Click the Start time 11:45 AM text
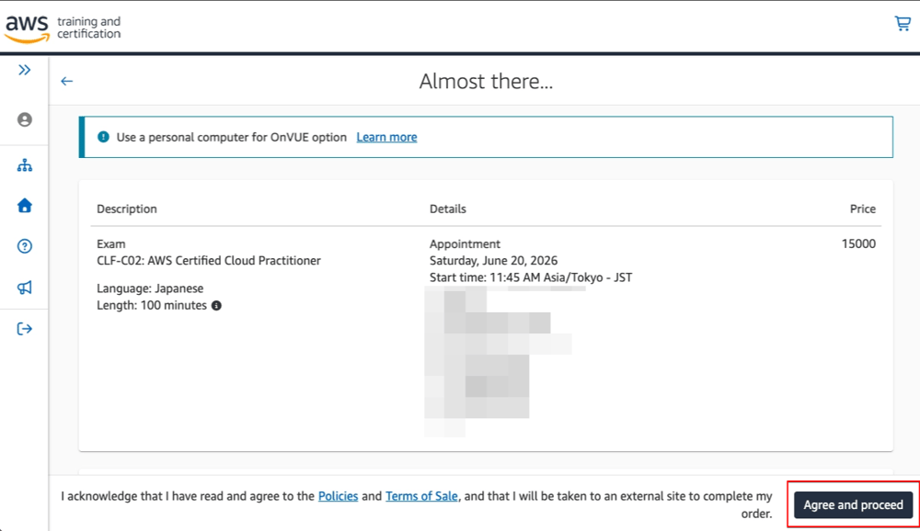920x531 pixels. (x=531, y=277)
